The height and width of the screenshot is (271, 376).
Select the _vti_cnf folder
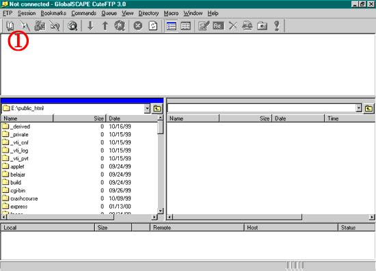click(x=15, y=142)
